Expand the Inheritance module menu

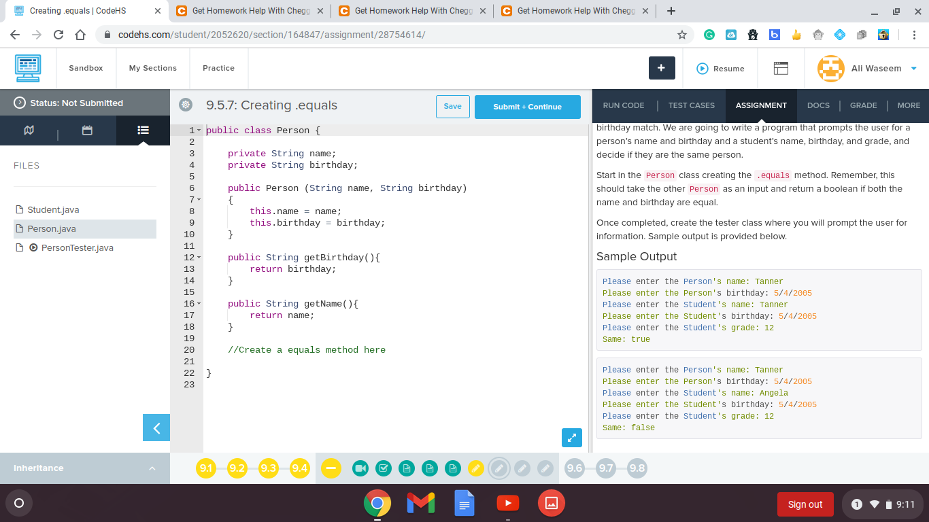152,468
